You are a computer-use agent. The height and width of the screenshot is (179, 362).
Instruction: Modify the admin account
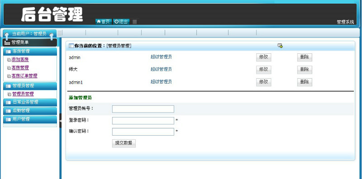click(264, 57)
